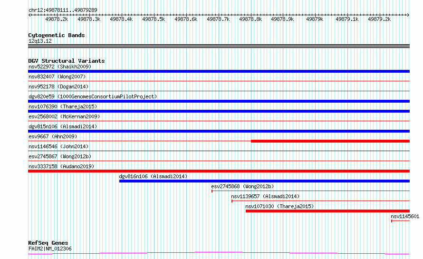Click the RefSeq Genes track heading
The image size is (423, 259).
coord(48,243)
